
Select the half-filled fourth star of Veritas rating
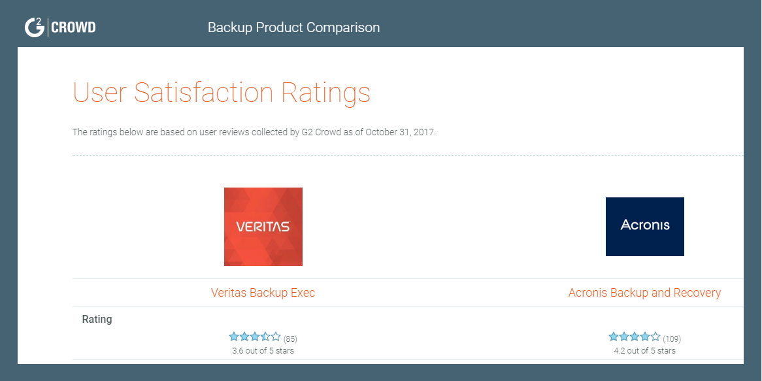point(265,337)
